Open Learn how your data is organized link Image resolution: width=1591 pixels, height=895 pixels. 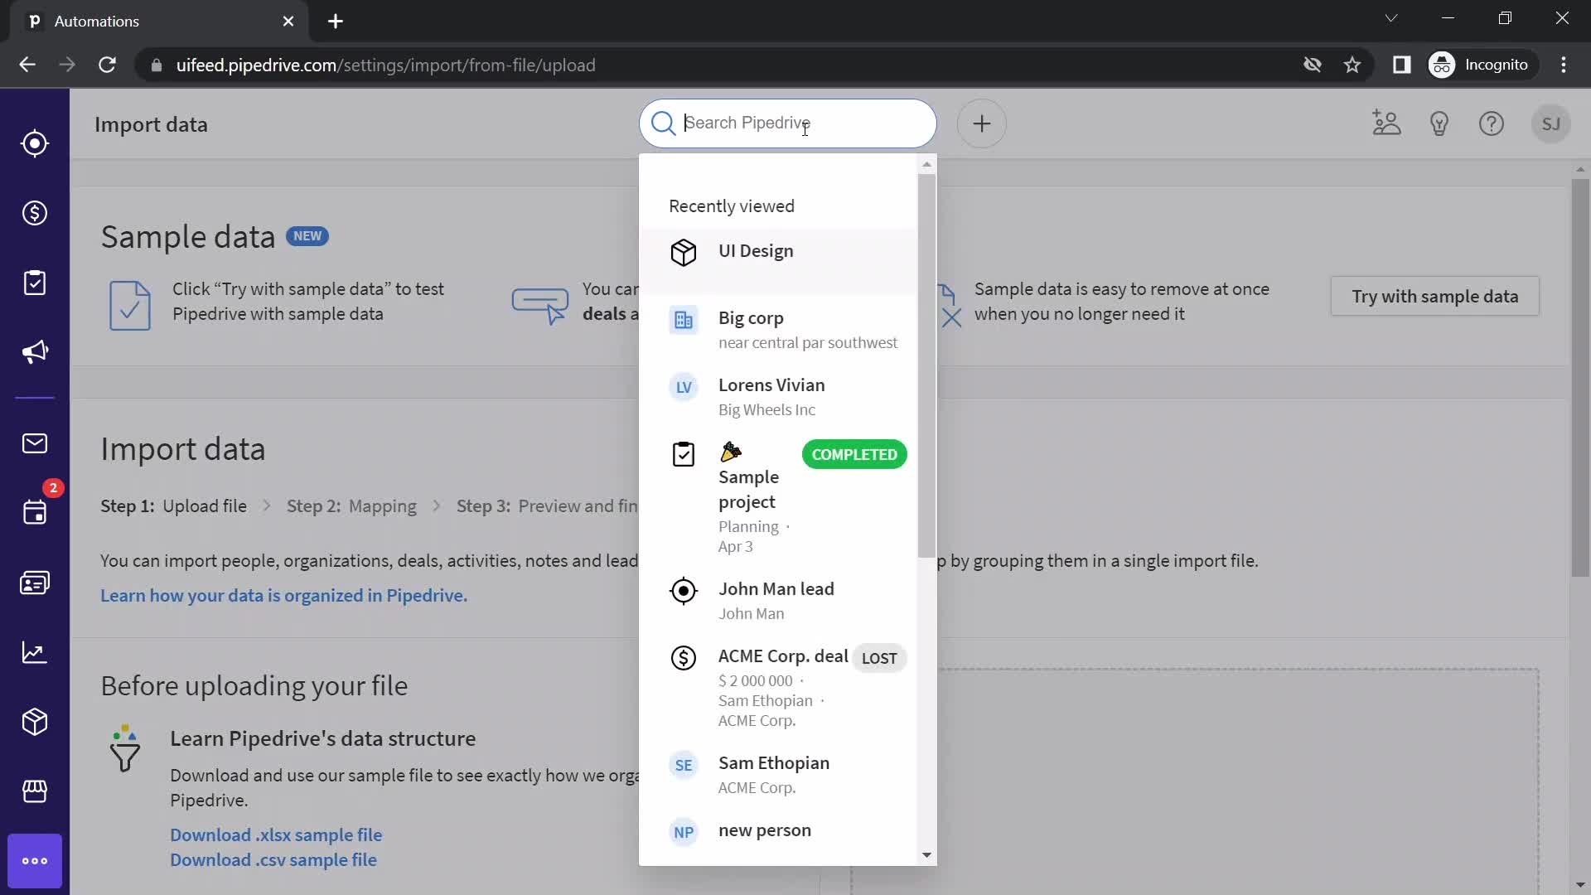tap(283, 596)
